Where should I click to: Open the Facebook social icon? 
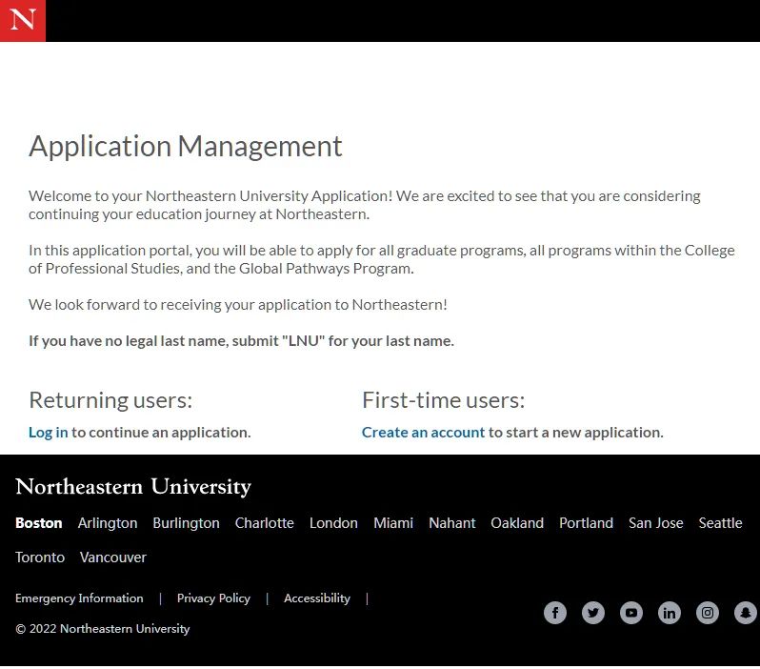555,613
